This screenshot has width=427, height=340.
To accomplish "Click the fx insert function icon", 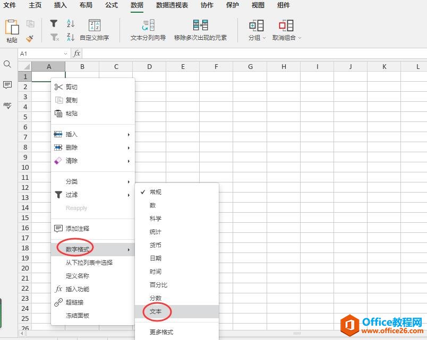I will click(77, 54).
